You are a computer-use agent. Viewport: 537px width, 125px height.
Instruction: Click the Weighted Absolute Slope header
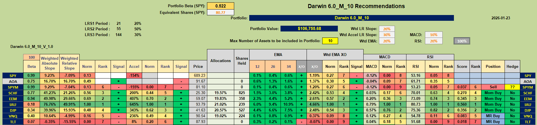50,63
